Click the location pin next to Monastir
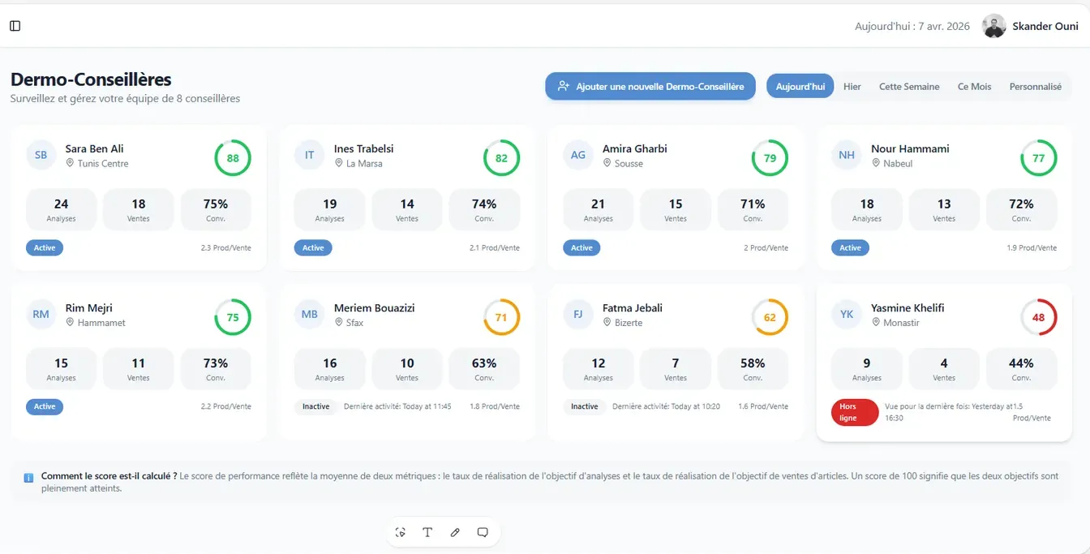 tap(876, 322)
